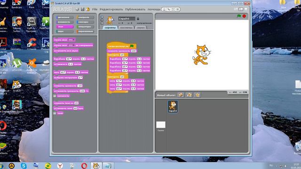
Task: Click the -10 value in изменить громкость block
Action: (x=79, y=85)
